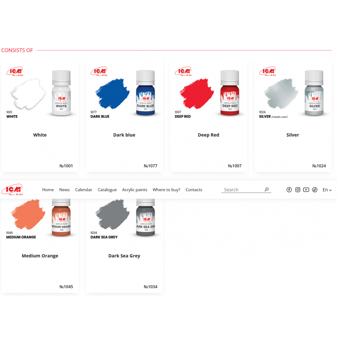Click the search magnifier icon
The width and height of the screenshot is (337, 337).
[267, 189]
